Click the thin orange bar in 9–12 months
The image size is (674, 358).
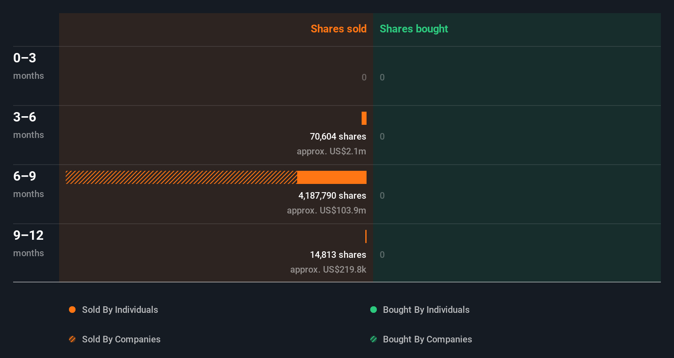click(x=366, y=236)
